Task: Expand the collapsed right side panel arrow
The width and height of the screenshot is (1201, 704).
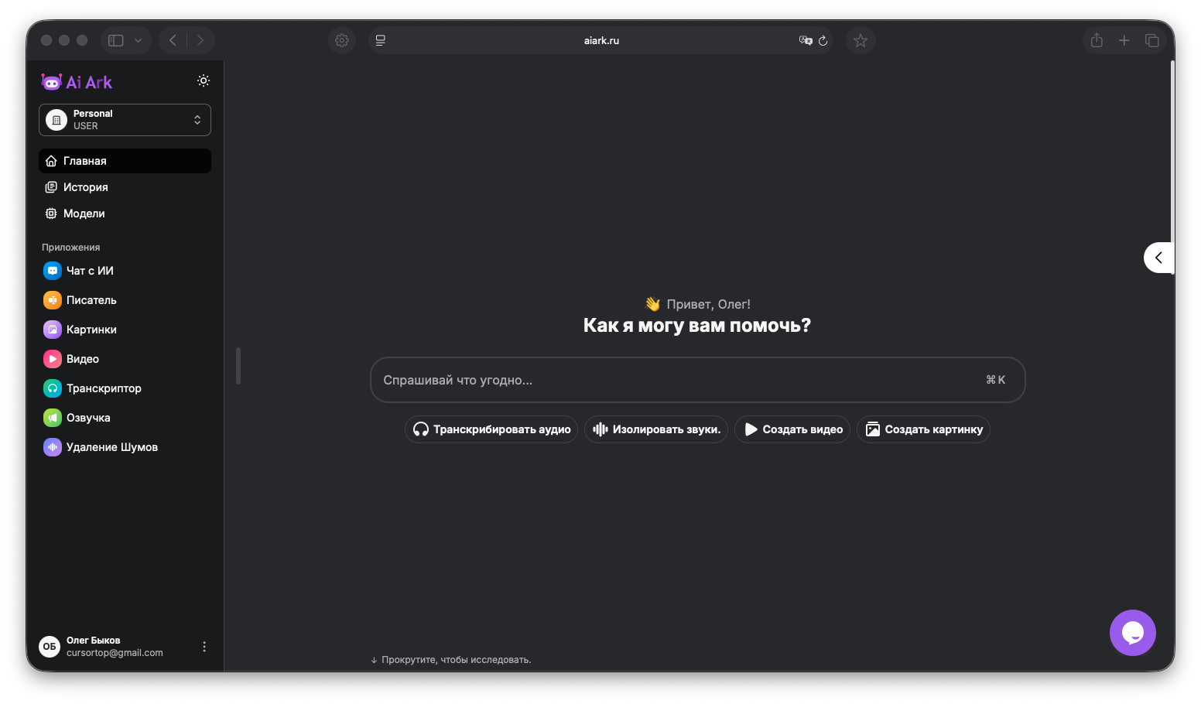Action: pyautogui.click(x=1158, y=258)
